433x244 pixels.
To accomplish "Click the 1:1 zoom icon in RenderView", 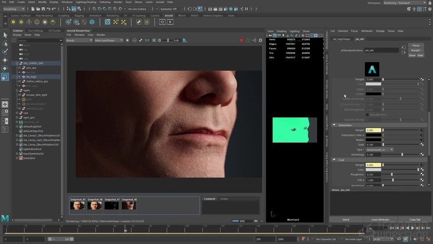I will click(147, 40).
